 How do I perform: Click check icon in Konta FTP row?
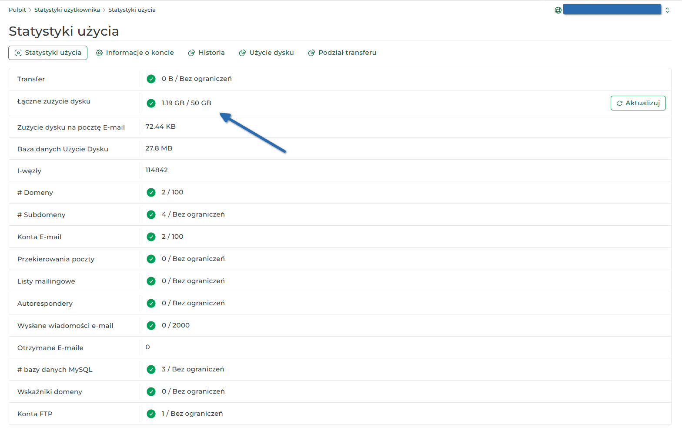pyautogui.click(x=151, y=414)
